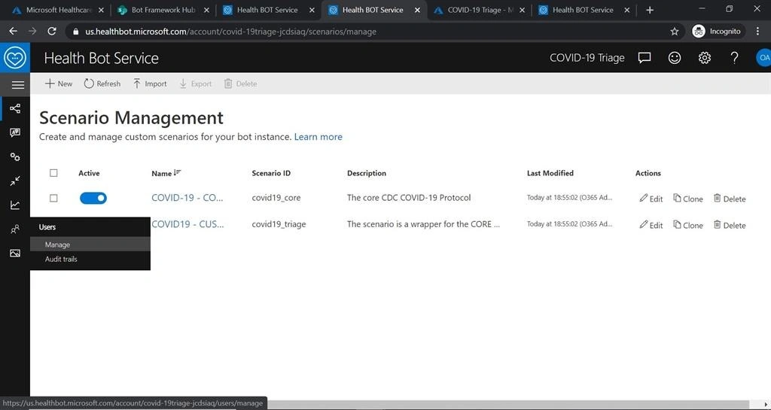771x410 pixels.
Task: Go back in the browser
Action: (14, 32)
